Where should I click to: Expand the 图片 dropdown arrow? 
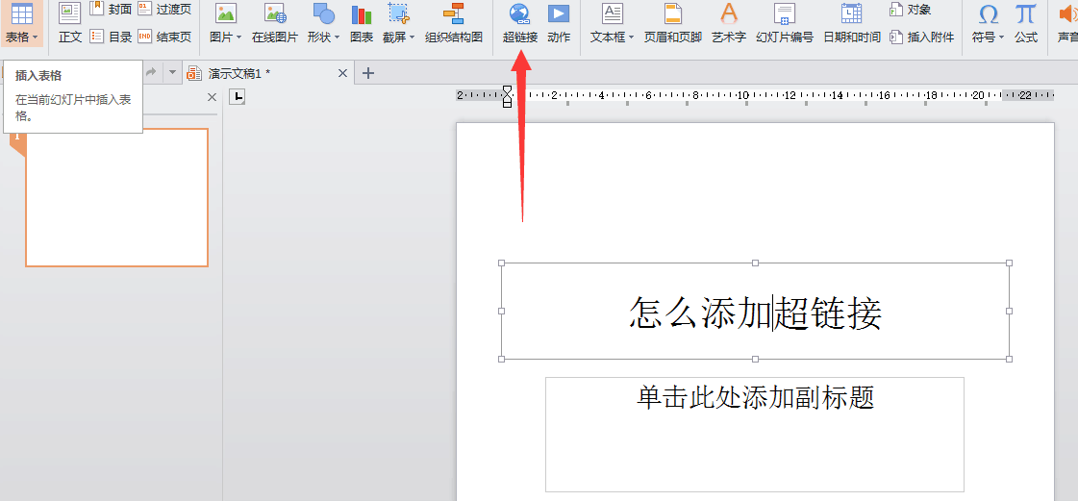(x=238, y=38)
